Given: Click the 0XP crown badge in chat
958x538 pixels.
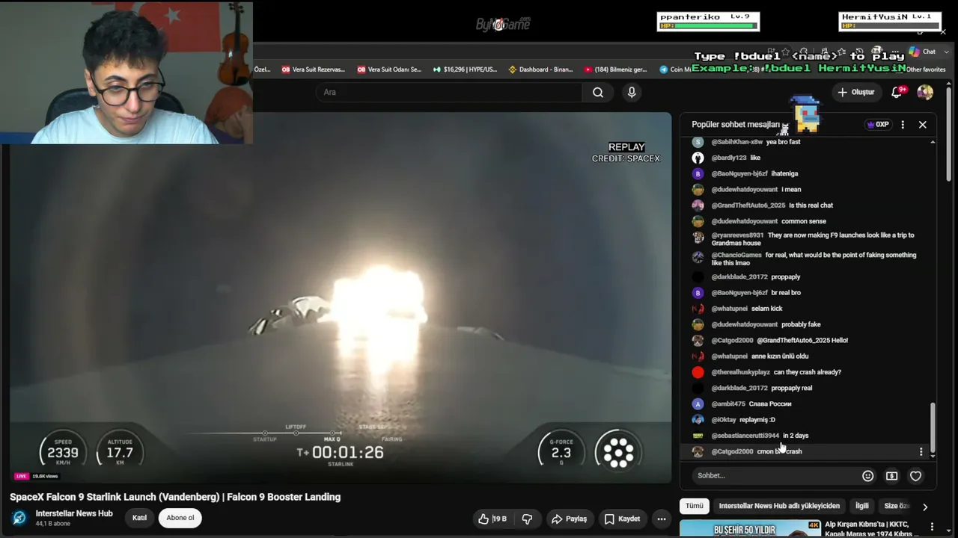Looking at the screenshot, I should coord(878,125).
